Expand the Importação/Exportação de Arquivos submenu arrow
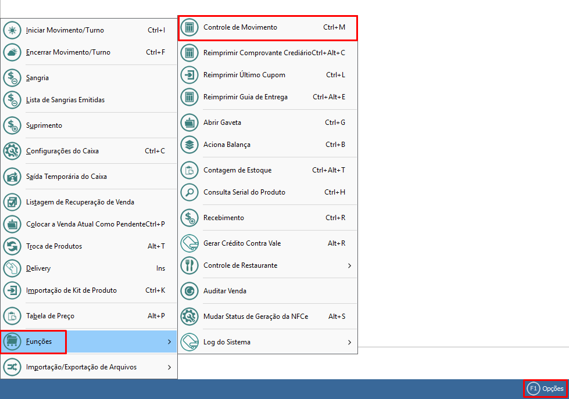The width and height of the screenshot is (569, 399). click(169, 367)
